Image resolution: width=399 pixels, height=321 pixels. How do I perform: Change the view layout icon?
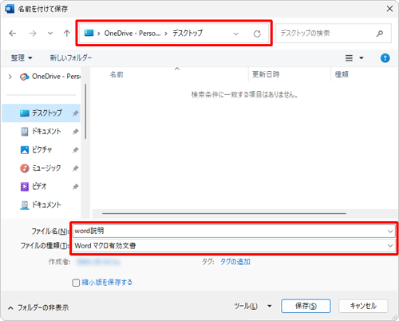click(x=349, y=57)
